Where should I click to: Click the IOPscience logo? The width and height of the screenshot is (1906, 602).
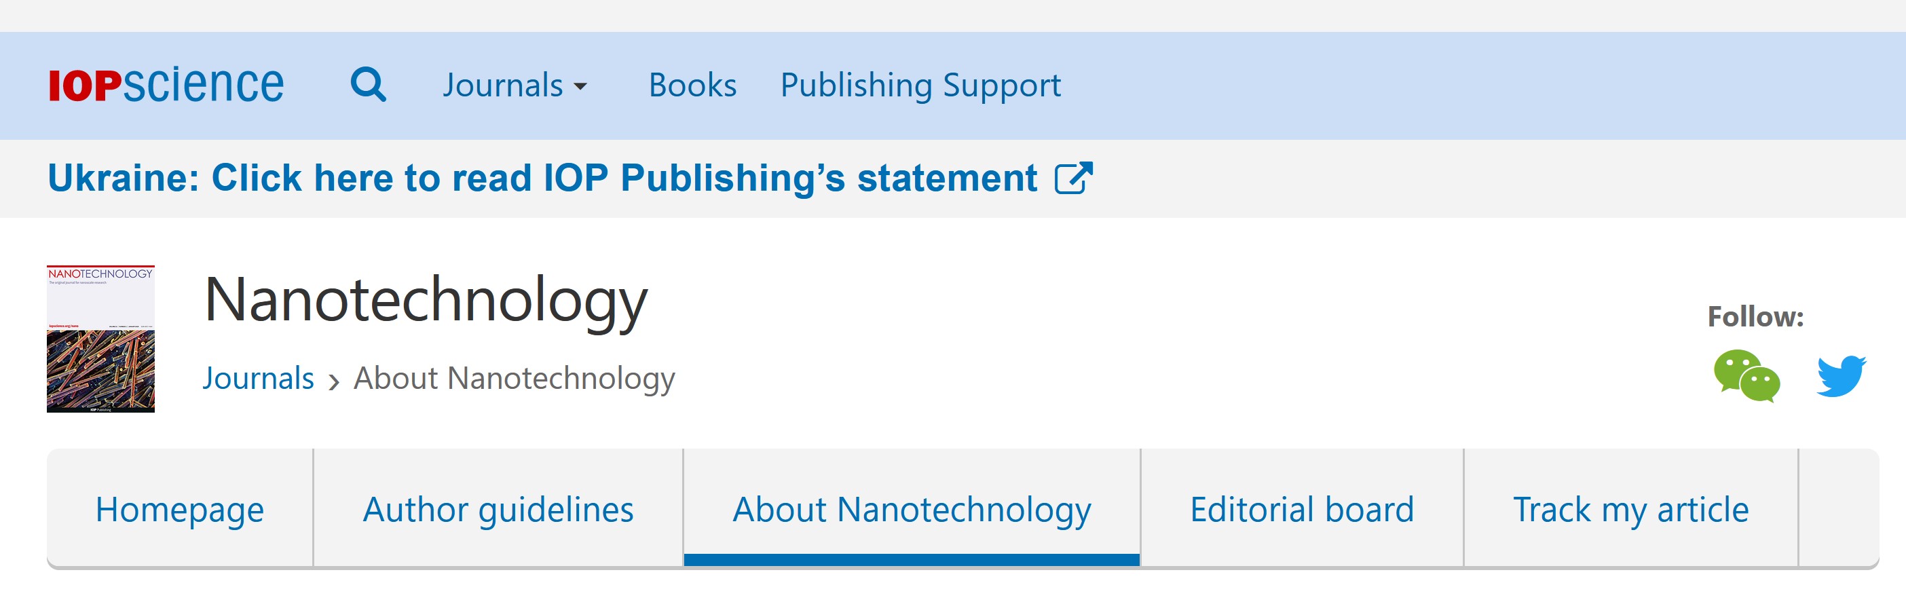[166, 85]
